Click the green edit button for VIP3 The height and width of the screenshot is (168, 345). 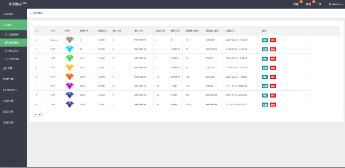265,68
